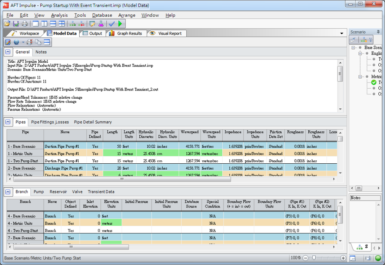Pin the Scenario panel
The width and height of the screenshot is (385, 265).
pyautogui.click(x=378, y=32)
